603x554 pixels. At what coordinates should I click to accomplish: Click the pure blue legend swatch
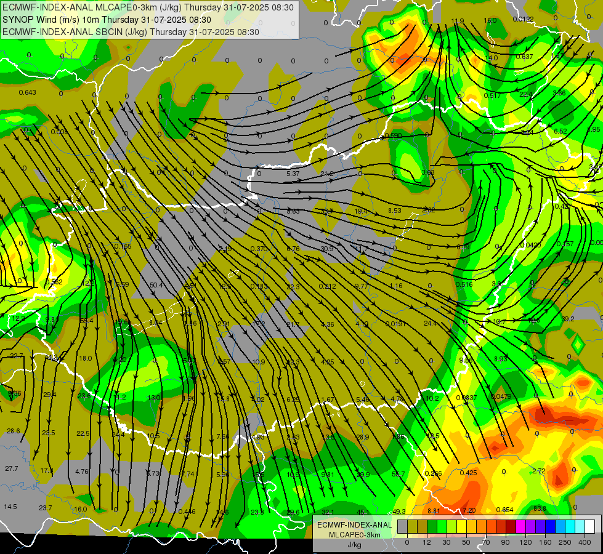(551, 527)
